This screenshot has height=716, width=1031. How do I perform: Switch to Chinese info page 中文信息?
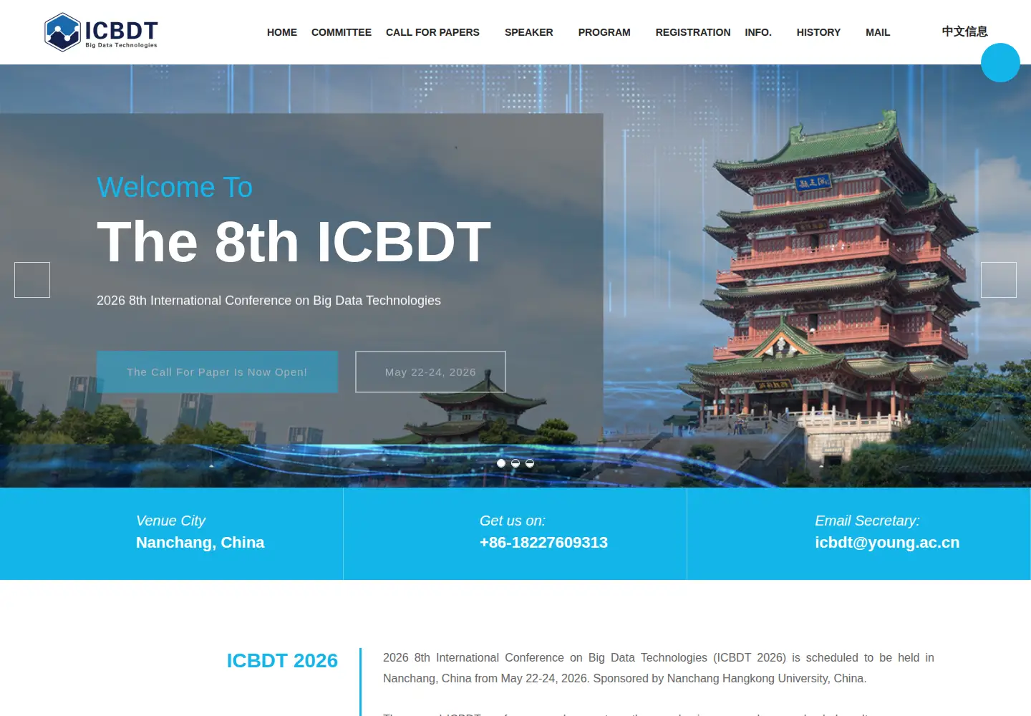(x=964, y=32)
